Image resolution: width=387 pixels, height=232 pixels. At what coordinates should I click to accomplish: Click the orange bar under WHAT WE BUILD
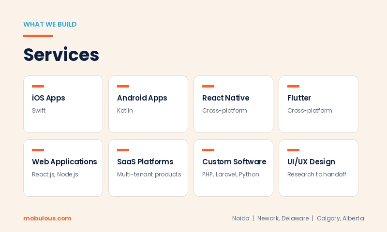[x=38, y=36]
